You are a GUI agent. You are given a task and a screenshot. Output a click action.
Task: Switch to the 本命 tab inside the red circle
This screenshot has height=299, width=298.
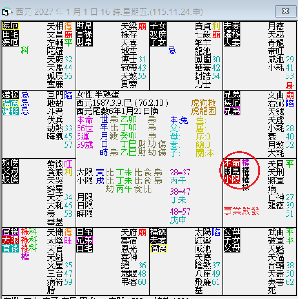coord(231,162)
